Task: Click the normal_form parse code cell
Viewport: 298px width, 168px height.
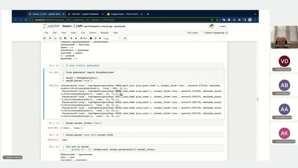Action: (142, 135)
